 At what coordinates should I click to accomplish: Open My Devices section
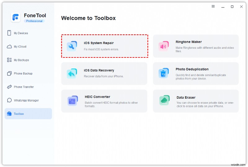coord(28,33)
